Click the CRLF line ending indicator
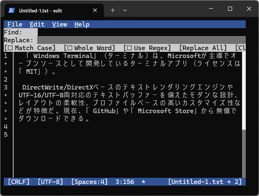The height and width of the screenshot is (196, 259). coord(19,182)
